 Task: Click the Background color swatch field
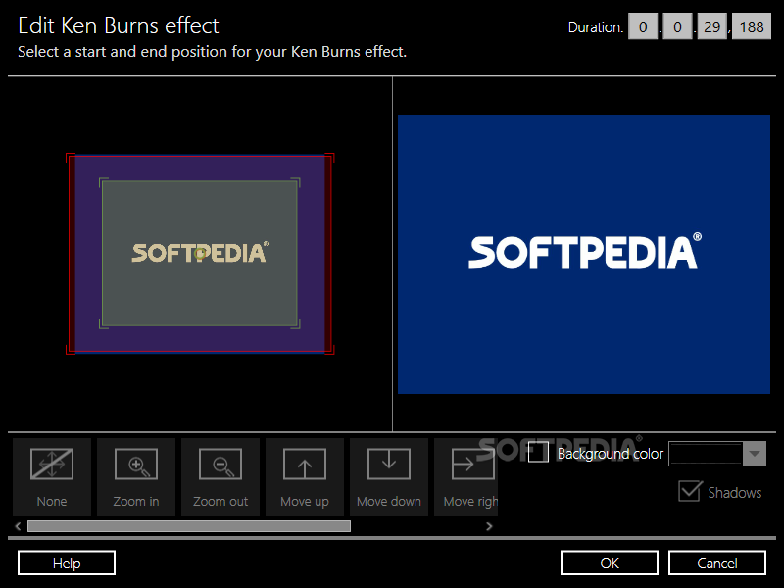point(706,454)
